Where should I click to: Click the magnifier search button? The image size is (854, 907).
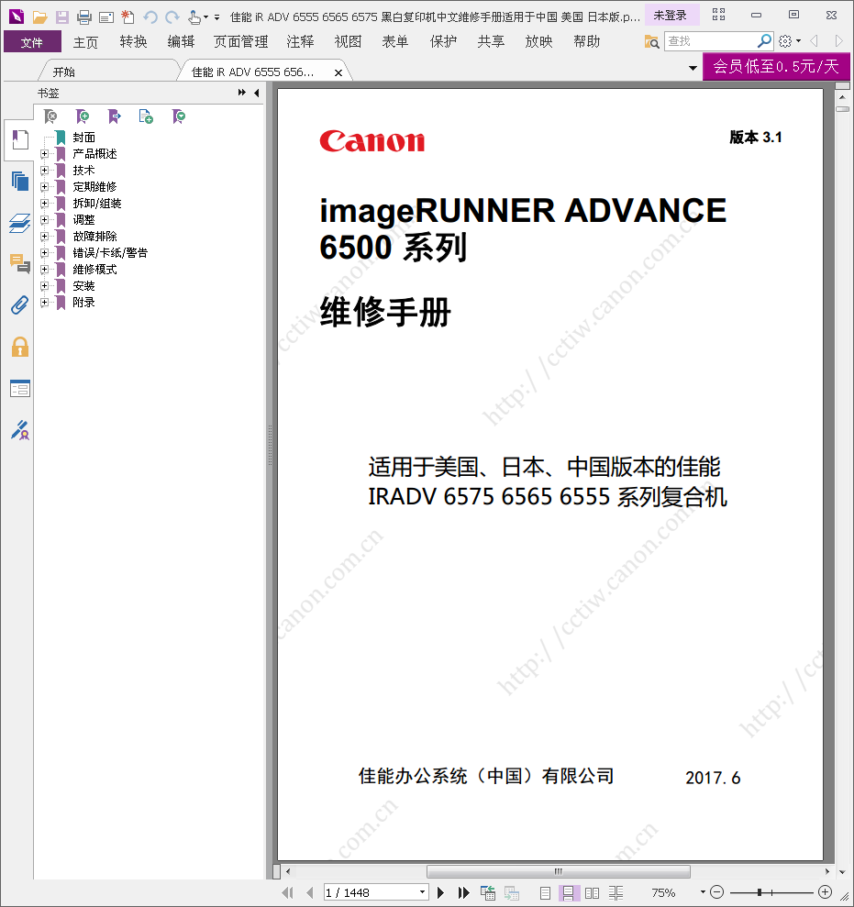point(764,41)
